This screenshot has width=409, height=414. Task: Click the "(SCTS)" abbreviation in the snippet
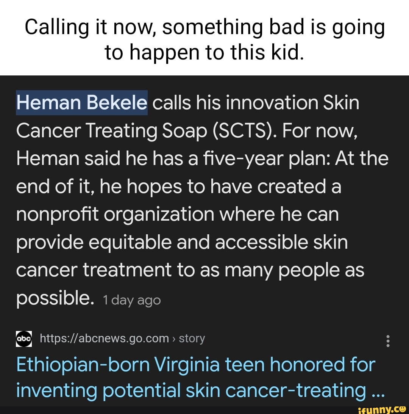point(236,131)
